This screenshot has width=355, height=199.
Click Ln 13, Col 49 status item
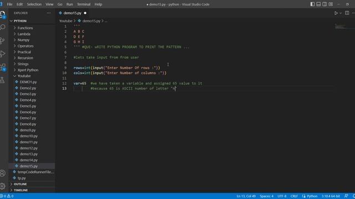click(x=246, y=196)
